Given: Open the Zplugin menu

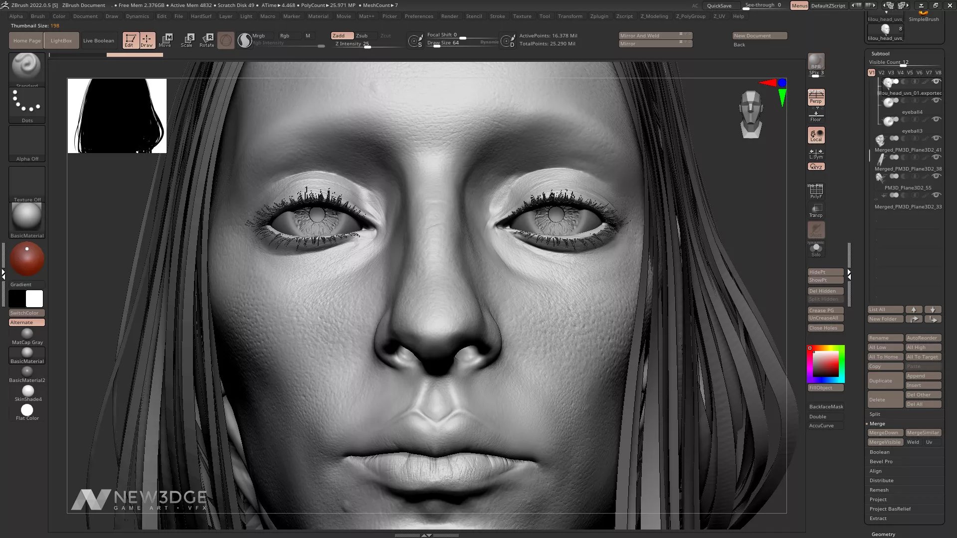Looking at the screenshot, I should click(599, 16).
